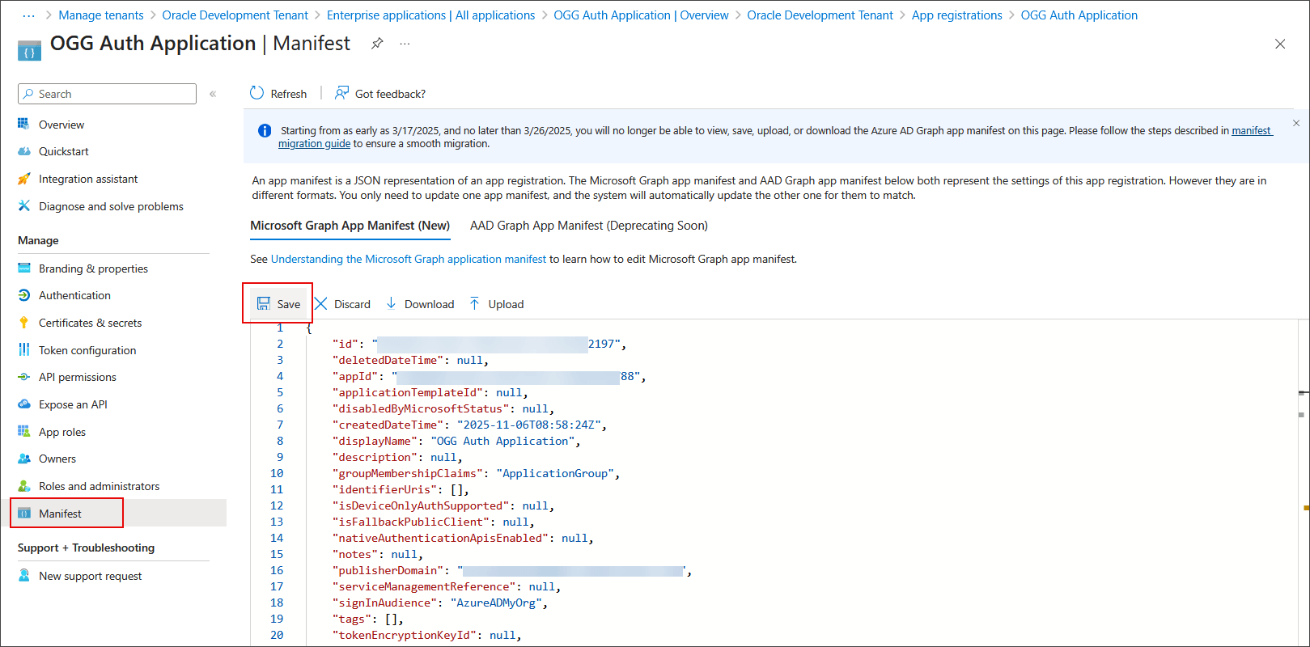Click the Expose an API cloud icon

point(23,404)
